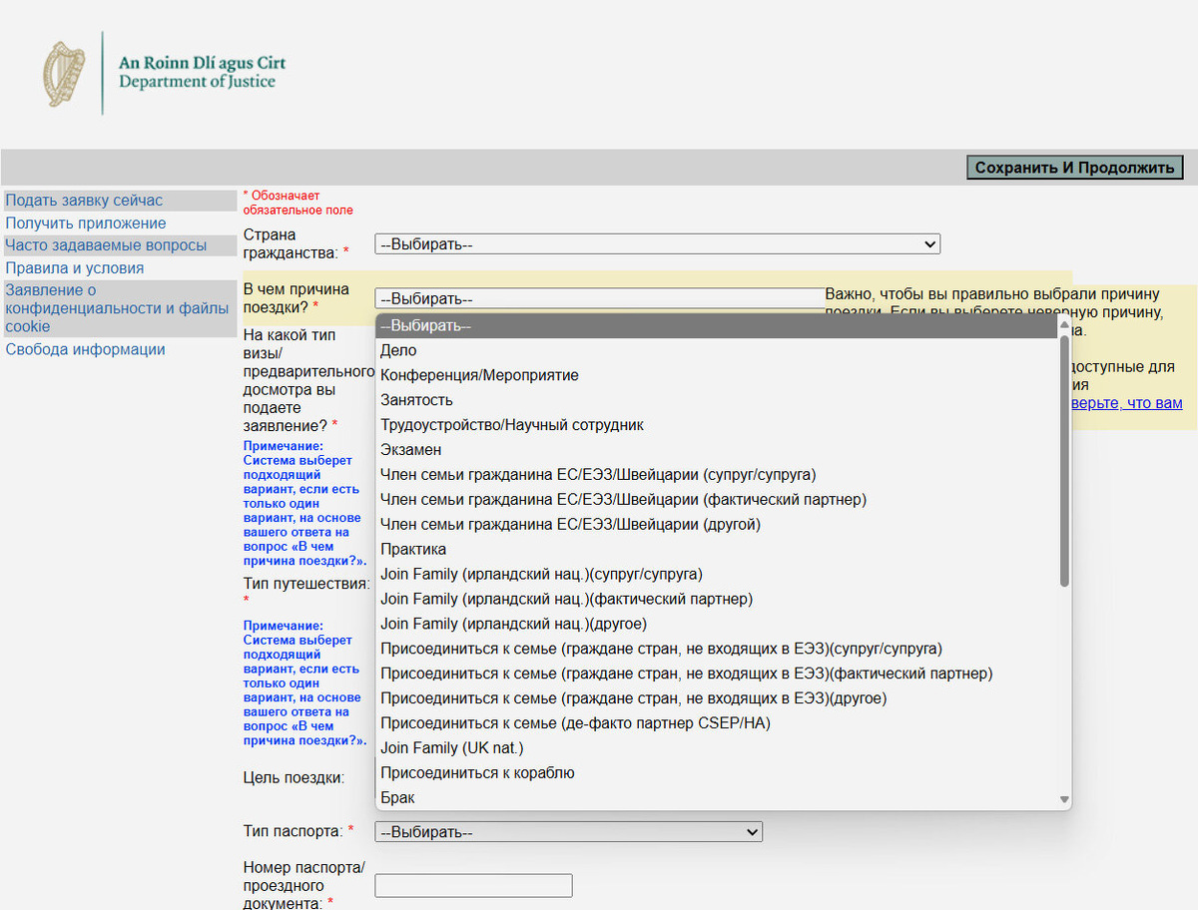Select Брак option
This screenshot has height=910, width=1198.
pos(717,798)
